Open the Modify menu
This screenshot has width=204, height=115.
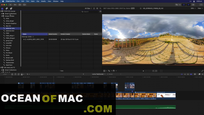tap(43, 1)
